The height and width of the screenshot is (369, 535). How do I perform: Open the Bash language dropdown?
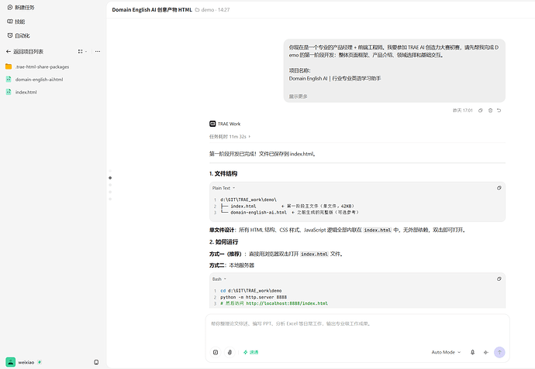coord(219,278)
